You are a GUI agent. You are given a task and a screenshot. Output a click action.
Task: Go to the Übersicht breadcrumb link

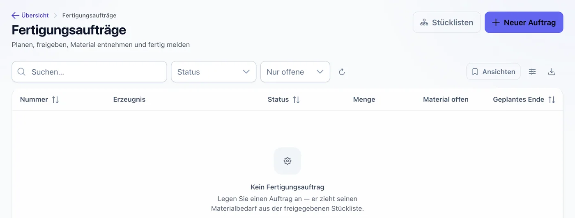pos(35,16)
